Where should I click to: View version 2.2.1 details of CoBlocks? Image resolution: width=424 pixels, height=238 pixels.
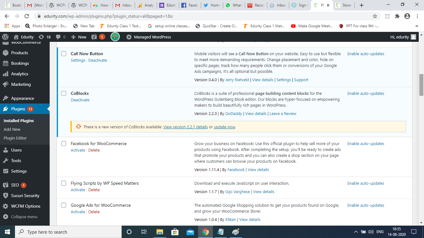(x=186, y=127)
